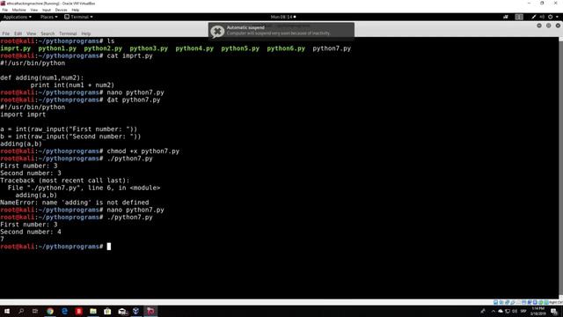Open Windows taskbar search

coord(21,311)
